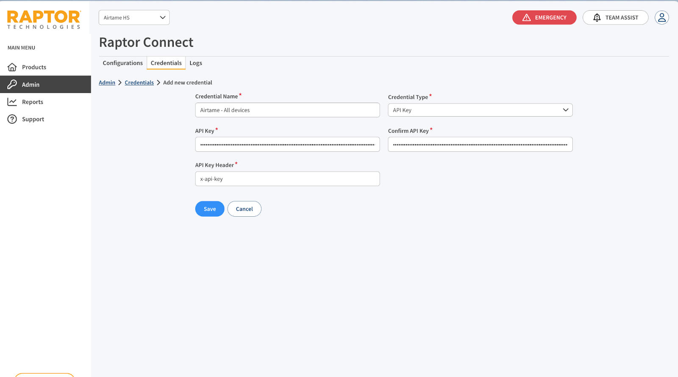Viewport: 678px width, 377px height.
Task: Expand the Credential Type dropdown
Action: coord(480,110)
